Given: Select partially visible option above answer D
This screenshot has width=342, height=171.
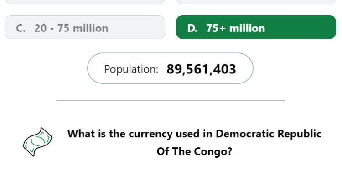Looking at the screenshot, I should tap(256, 1).
